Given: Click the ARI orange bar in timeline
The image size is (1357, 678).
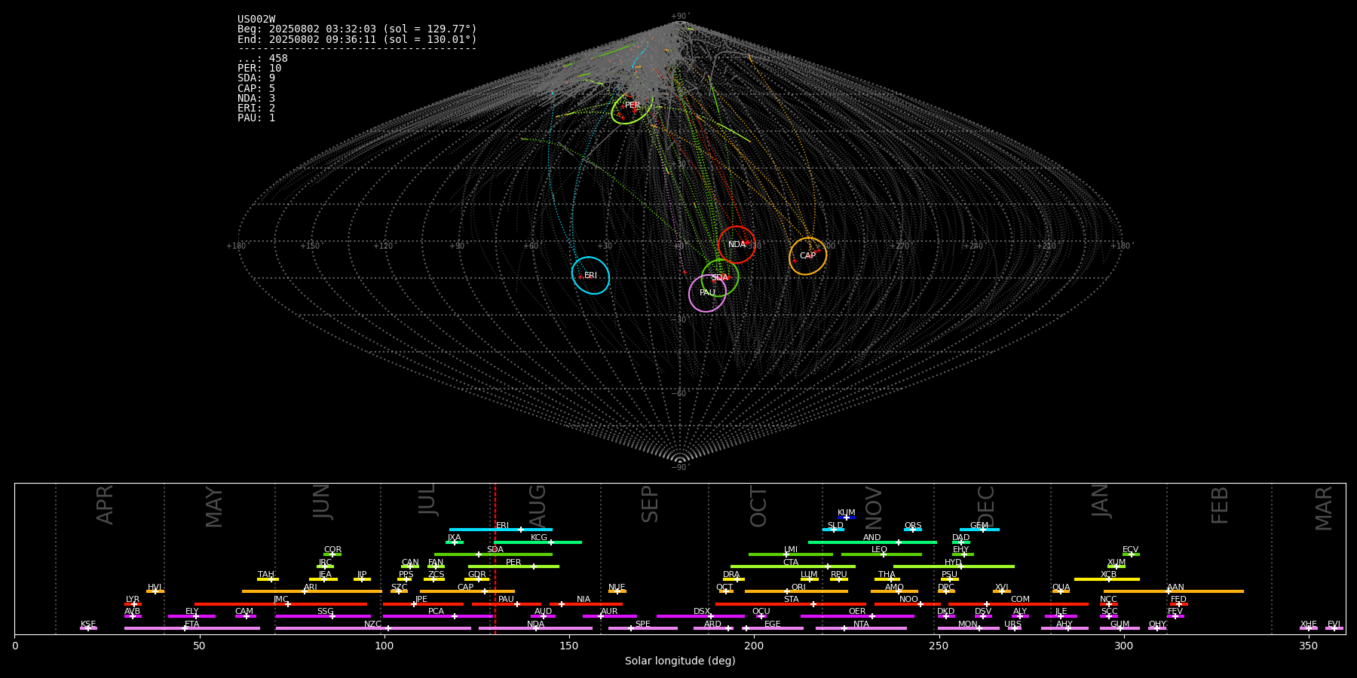Looking at the screenshot, I should pyautogui.click(x=311, y=591).
